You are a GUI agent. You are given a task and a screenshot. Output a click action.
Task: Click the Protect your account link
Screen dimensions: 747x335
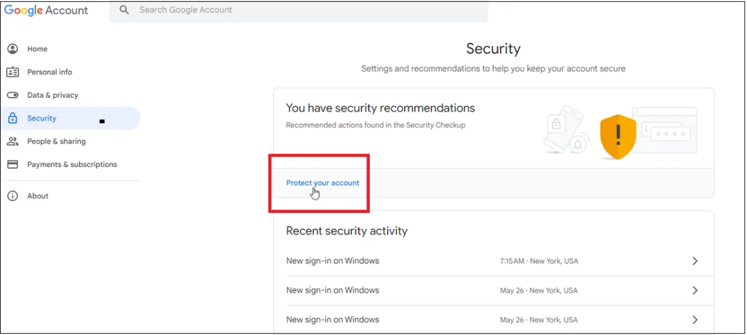tap(322, 183)
